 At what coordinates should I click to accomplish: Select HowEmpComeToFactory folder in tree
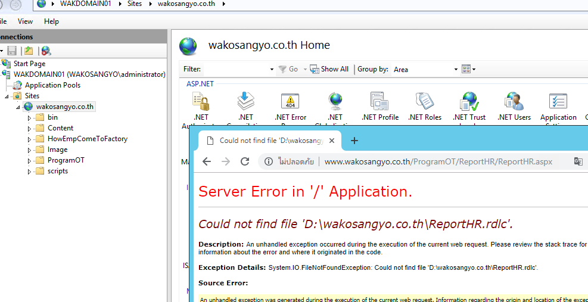tap(88, 139)
